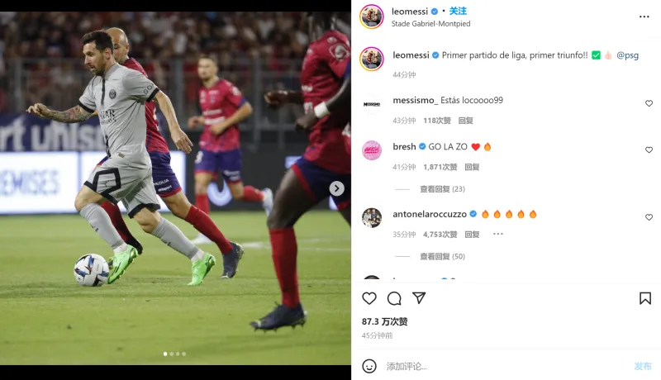This screenshot has height=380, width=661.
Task: Open the emoji picker smiley icon
Action: pos(369,366)
